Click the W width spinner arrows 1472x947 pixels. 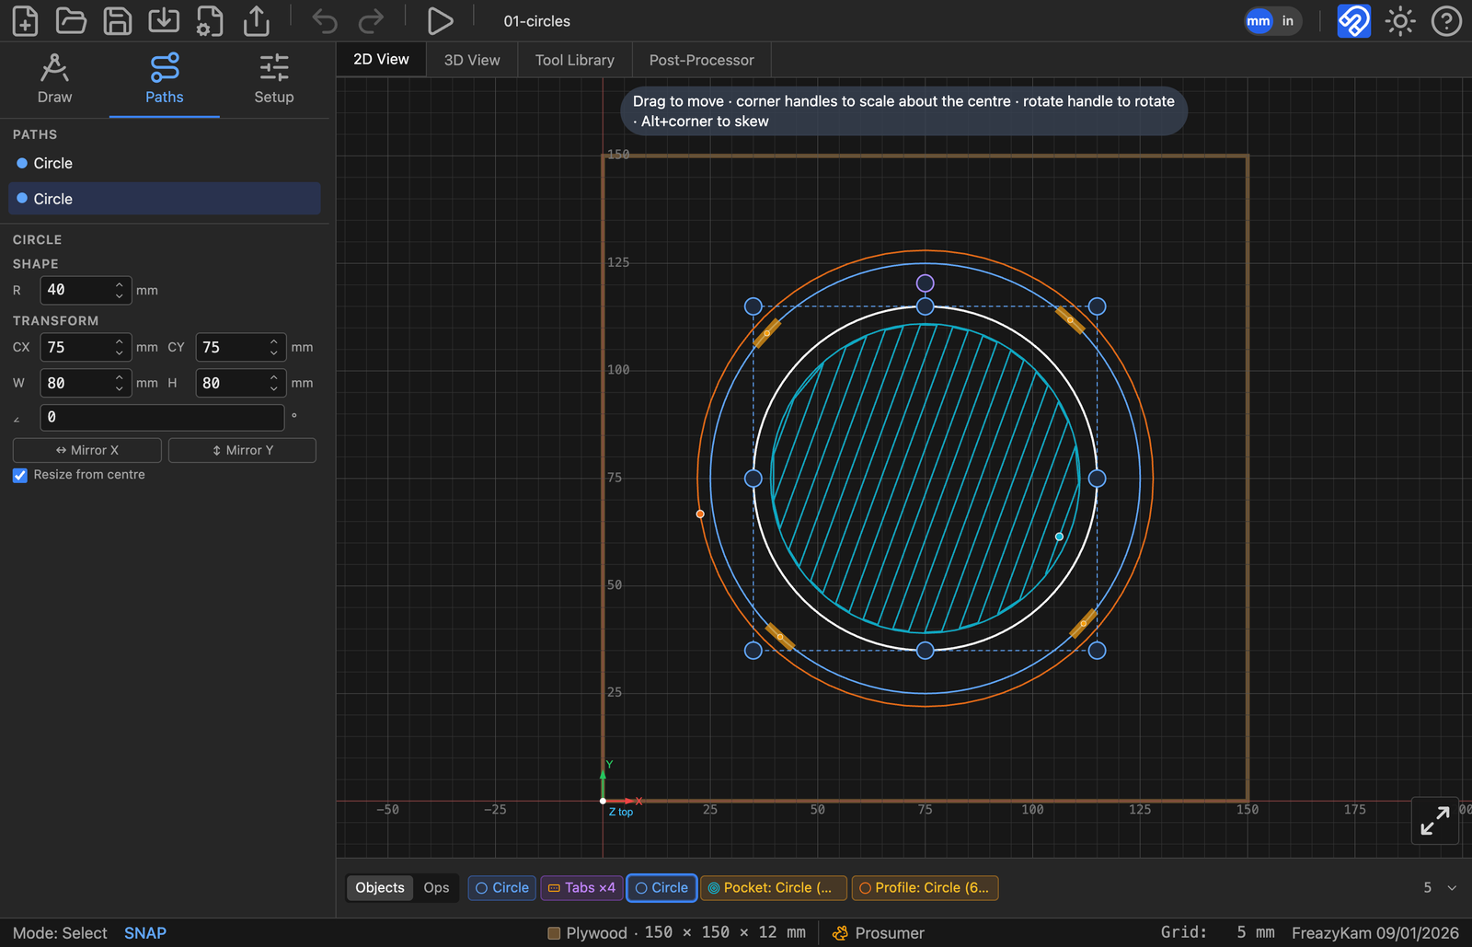click(x=120, y=383)
